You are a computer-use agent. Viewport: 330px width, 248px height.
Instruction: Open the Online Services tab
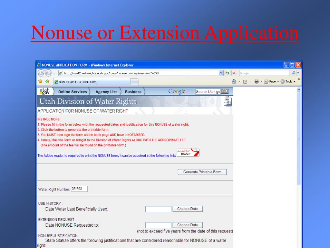73,92
